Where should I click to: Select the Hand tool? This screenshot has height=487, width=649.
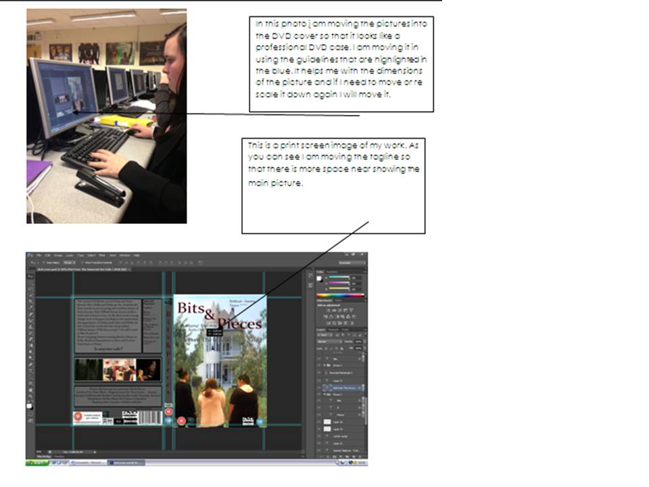click(30, 390)
